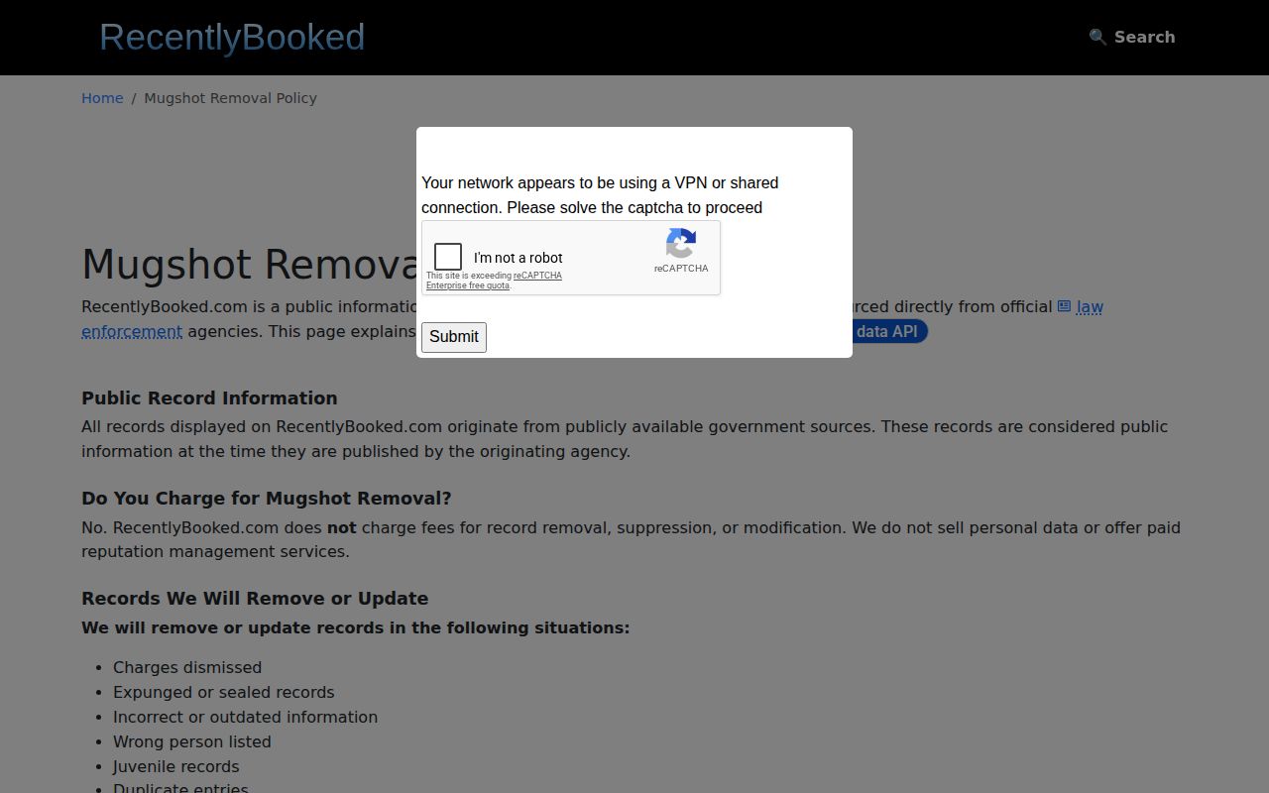Screen dimensions: 1269x793
Task: Navigate to the Home breadcrumb link
Action: point(102,98)
